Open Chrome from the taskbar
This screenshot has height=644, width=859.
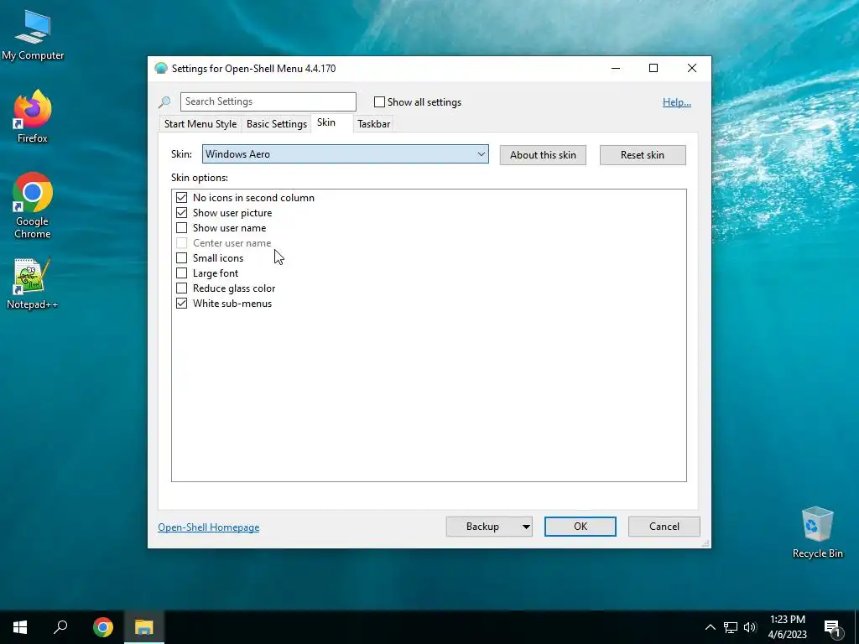pyautogui.click(x=103, y=627)
